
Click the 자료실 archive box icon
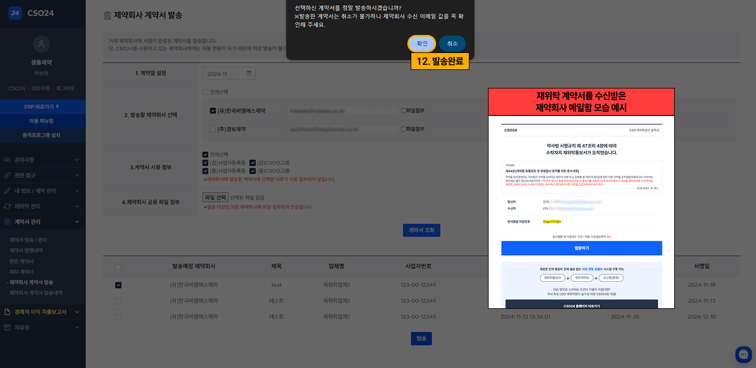7,327
